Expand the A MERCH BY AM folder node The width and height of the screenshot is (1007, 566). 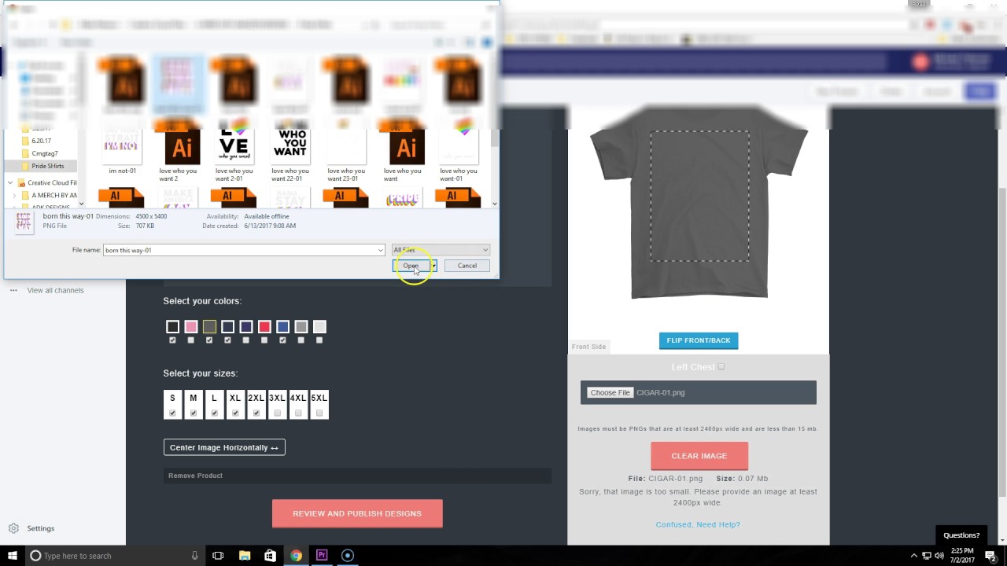coord(16,195)
